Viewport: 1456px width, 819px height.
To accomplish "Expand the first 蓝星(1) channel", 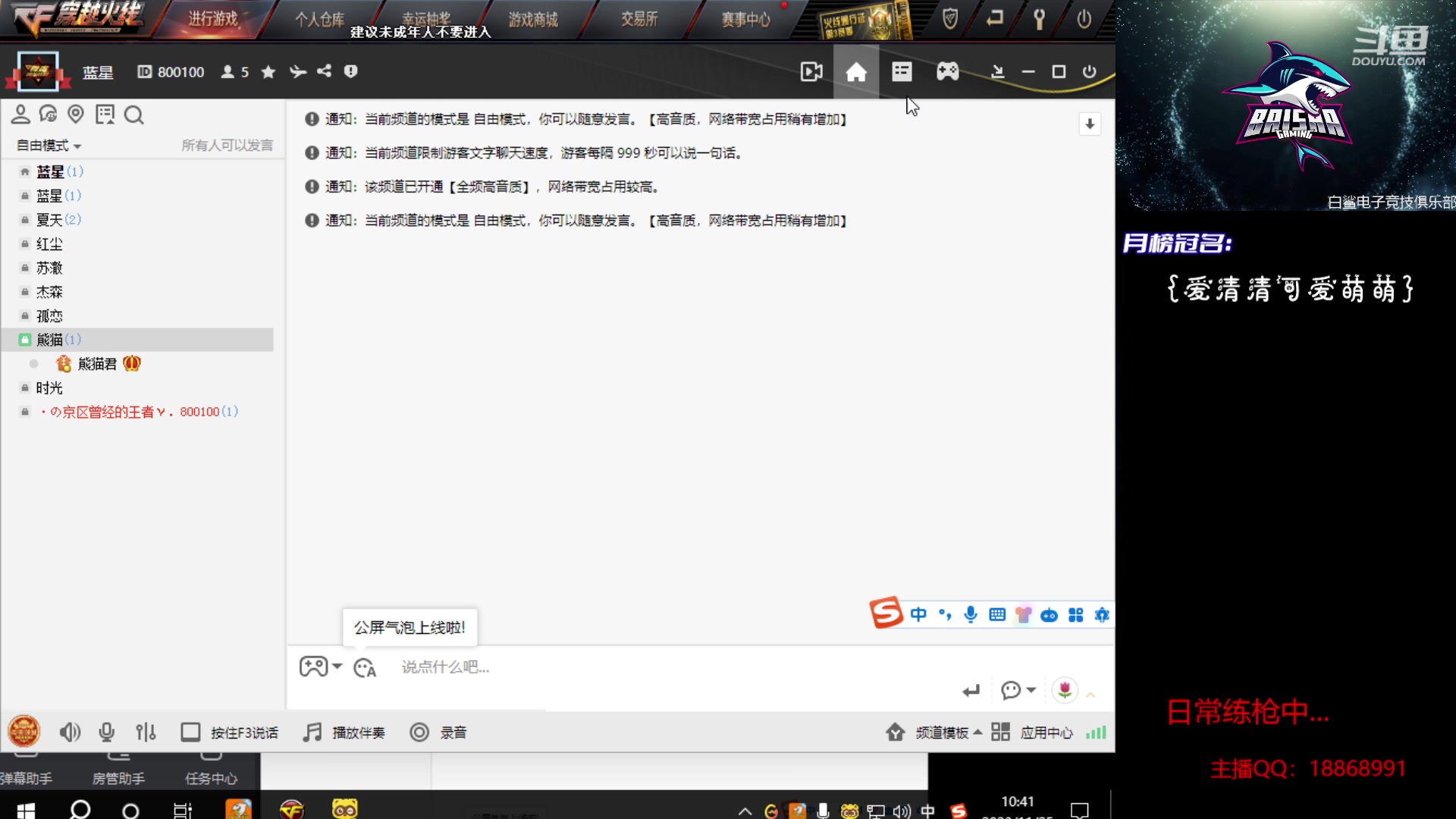I will pyautogui.click(x=59, y=172).
